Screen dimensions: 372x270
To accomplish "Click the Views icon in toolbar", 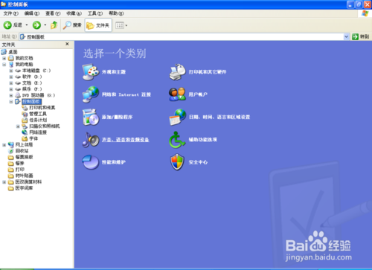I will [120, 25].
